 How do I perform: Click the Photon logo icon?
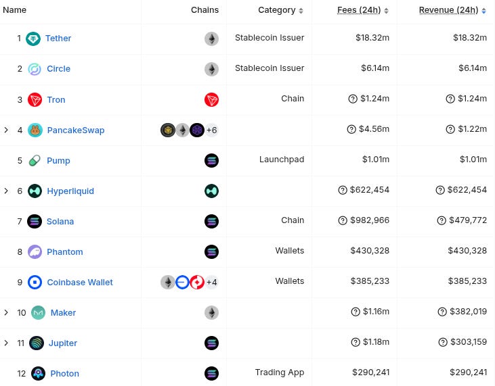38,373
